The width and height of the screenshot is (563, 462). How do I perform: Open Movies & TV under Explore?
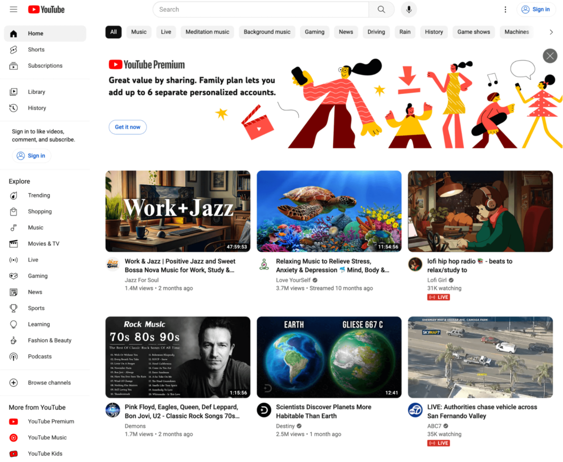coord(45,244)
